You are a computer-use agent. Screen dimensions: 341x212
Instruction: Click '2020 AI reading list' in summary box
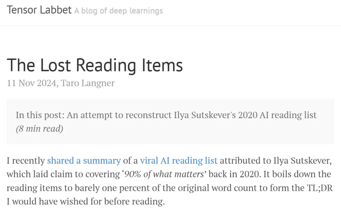pyautogui.click(x=277, y=115)
